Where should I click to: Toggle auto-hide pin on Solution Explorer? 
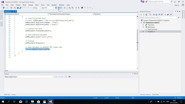click(x=177, y=12)
